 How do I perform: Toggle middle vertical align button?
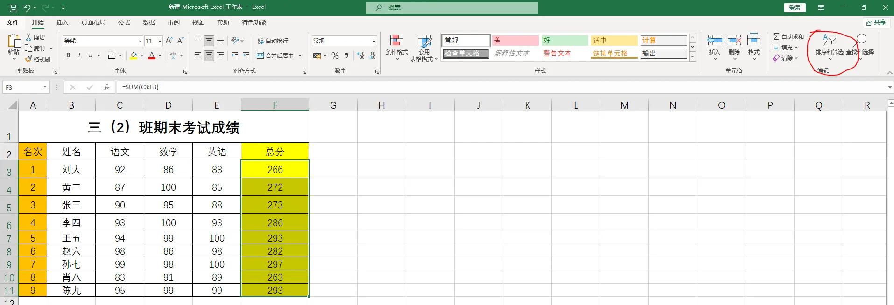point(209,41)
